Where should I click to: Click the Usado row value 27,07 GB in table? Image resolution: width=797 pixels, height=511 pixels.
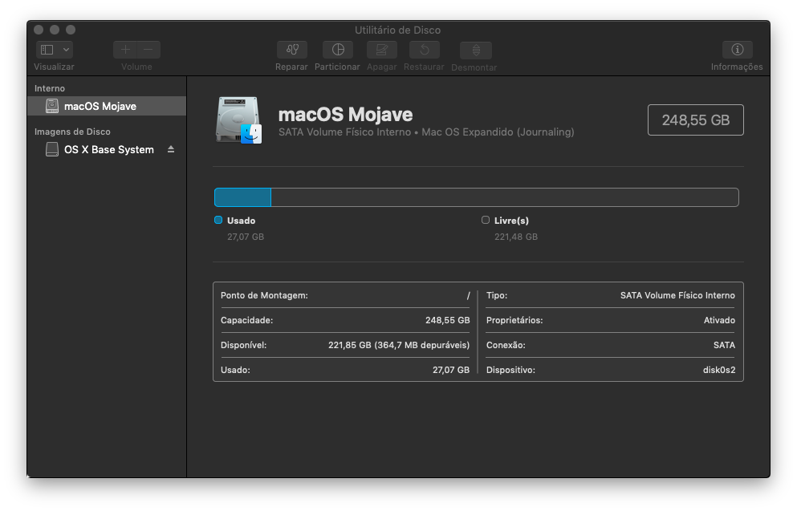[x=451, y=371]
